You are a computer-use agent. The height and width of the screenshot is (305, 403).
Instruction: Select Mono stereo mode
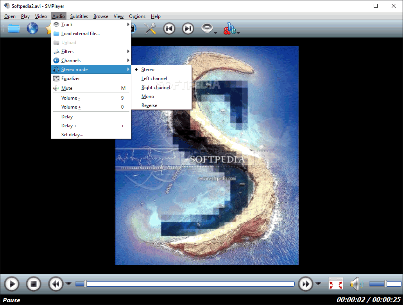tap(161, 96)
